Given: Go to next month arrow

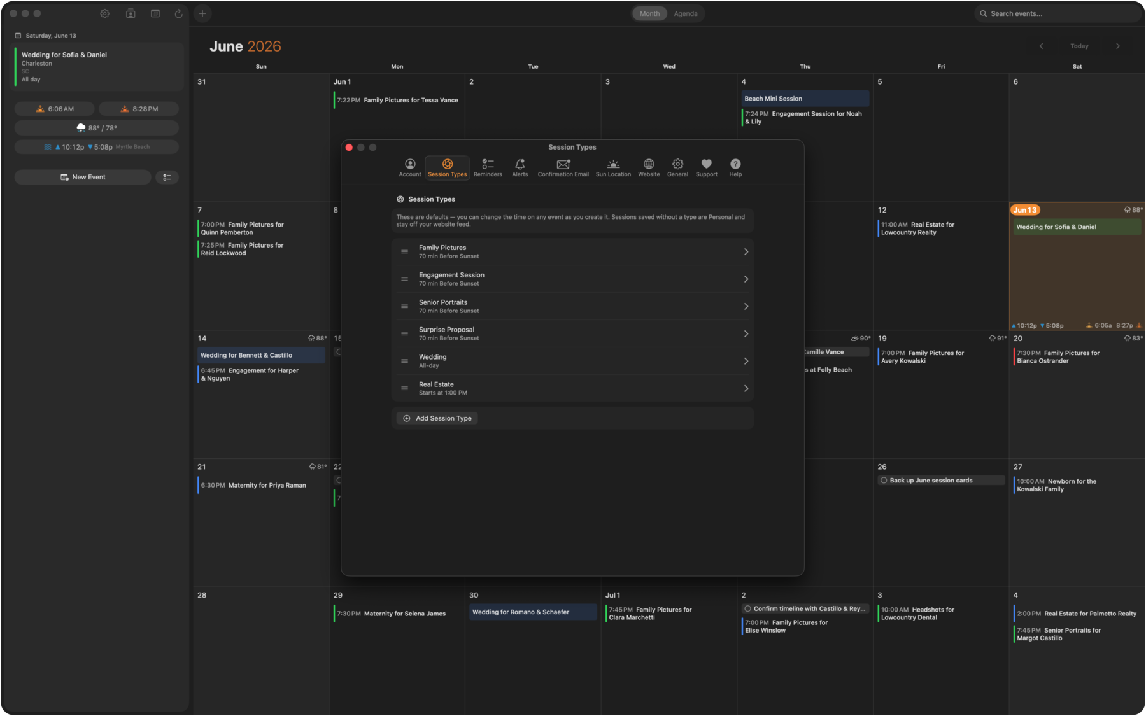Looking at the screenshot, I should click(1117, 46).
